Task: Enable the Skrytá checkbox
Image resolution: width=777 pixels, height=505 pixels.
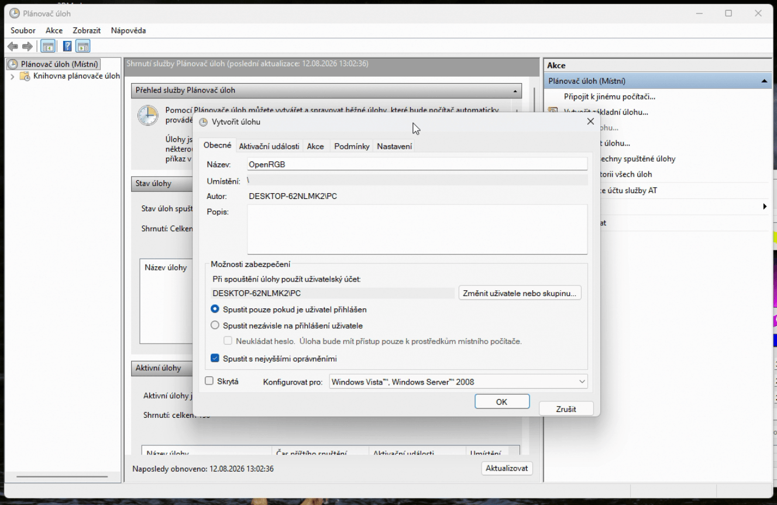Action: click(209, 381)
